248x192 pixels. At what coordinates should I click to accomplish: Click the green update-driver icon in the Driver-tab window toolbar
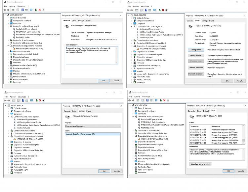pos(159,10)
